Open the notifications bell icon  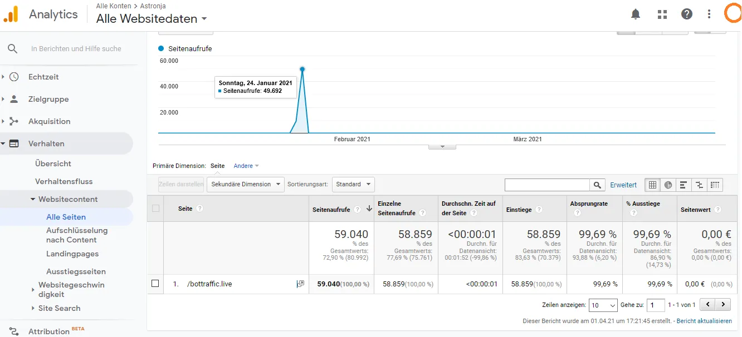pos(636,14)
